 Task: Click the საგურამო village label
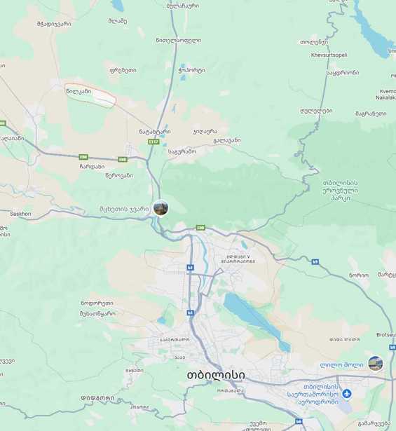click(x=182, y=151)
